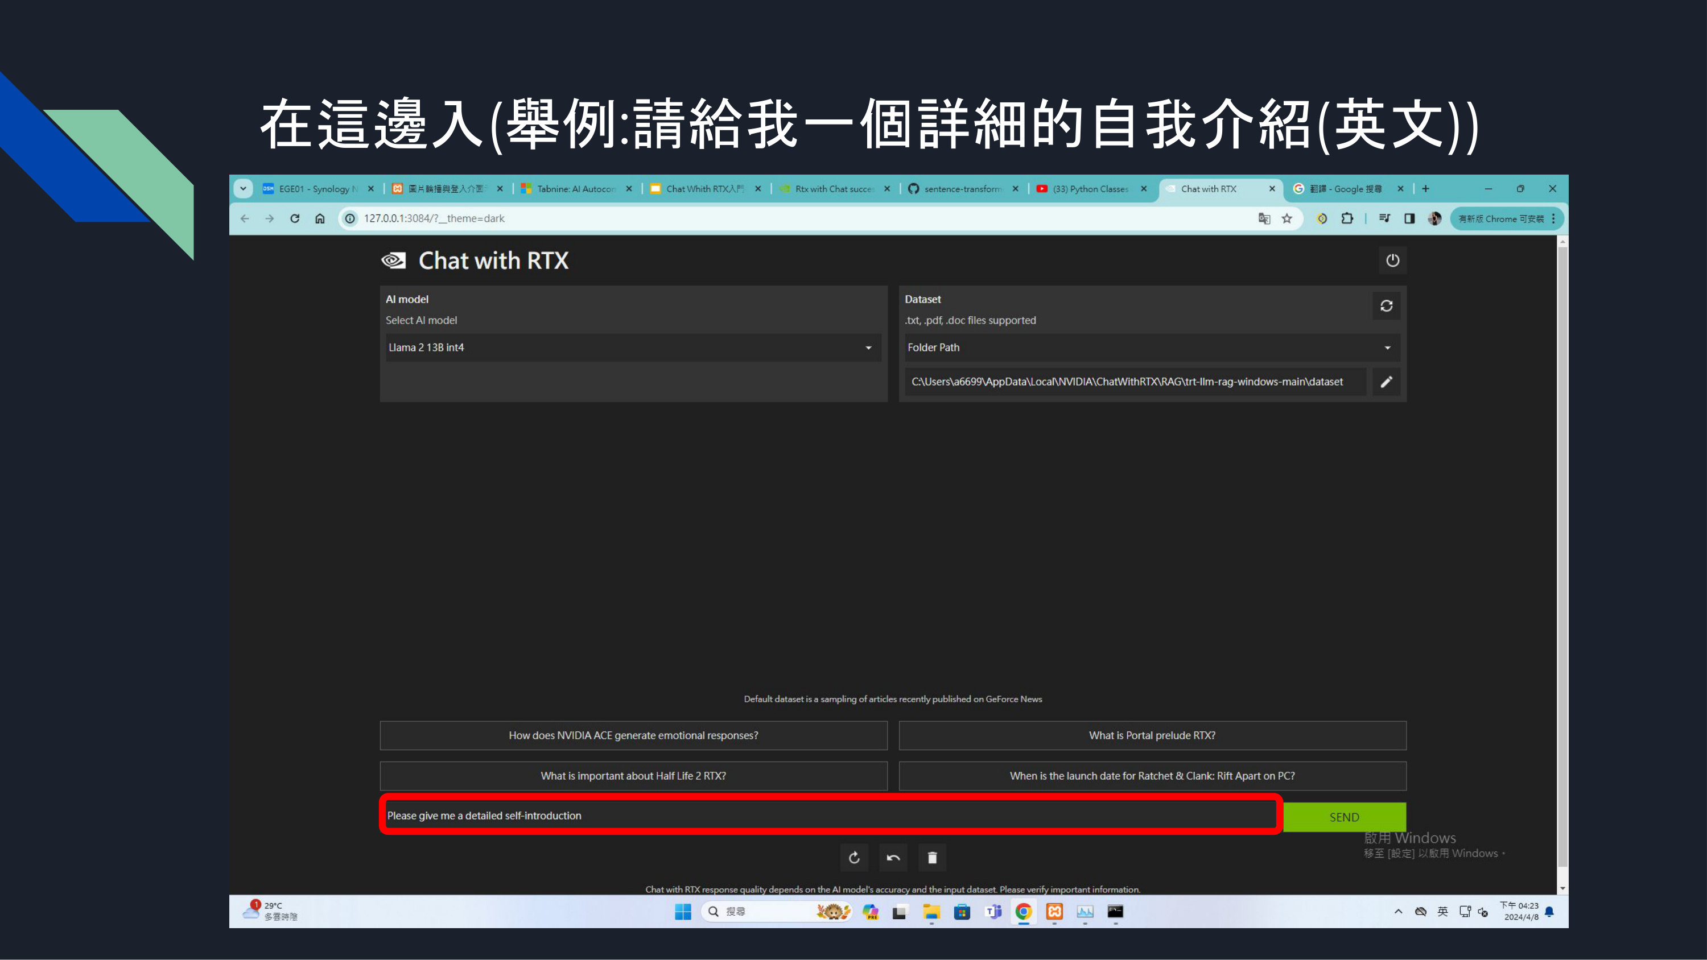The height and width of the screenshot is (960, 1707).
Task: Select the Ratchet & Clank launch date question
Action: [1152, 776]
